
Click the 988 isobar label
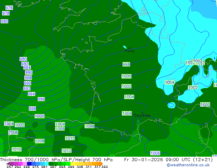tap(28, 77)
